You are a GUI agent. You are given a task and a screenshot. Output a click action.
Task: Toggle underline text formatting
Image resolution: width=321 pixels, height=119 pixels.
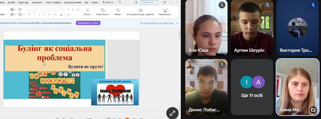39,14
